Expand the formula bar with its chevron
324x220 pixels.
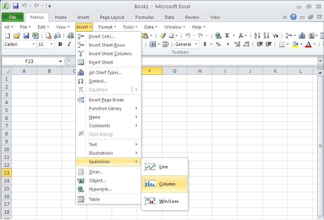[320, 61]
